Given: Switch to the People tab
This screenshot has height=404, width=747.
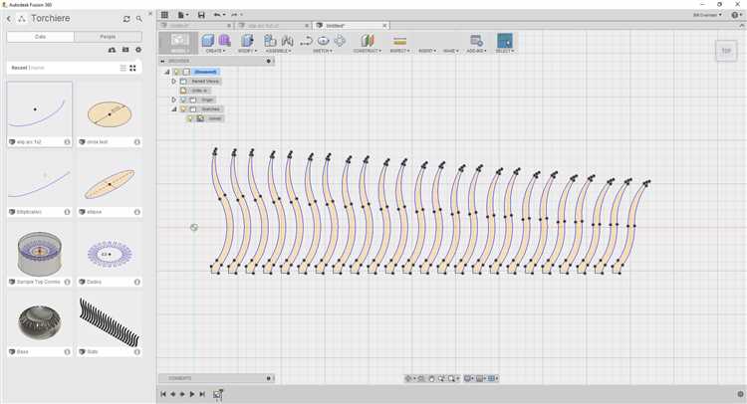Looking at the screenshot, I should (108, 37).
